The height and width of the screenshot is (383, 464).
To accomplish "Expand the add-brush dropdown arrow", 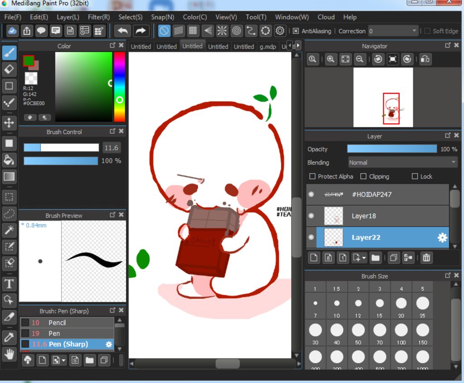I will click(x=63, y=360).
